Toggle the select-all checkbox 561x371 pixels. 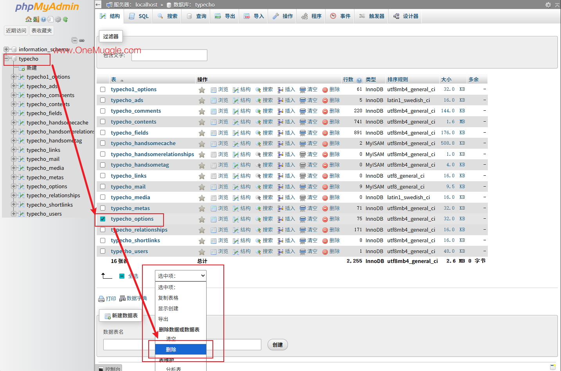[x=122, y=276]
